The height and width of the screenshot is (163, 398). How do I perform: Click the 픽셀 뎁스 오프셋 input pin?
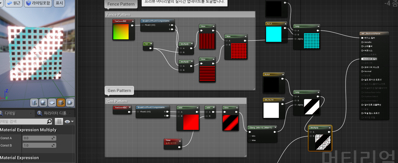coord(362,113)
